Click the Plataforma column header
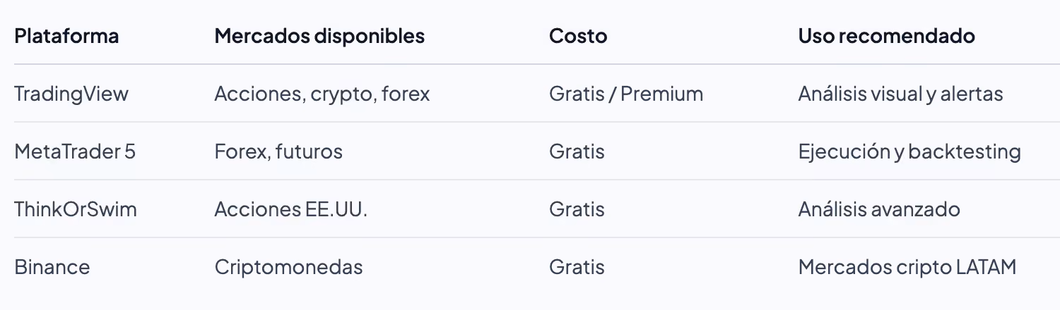The image size is (1060, 310). point(66,36)
